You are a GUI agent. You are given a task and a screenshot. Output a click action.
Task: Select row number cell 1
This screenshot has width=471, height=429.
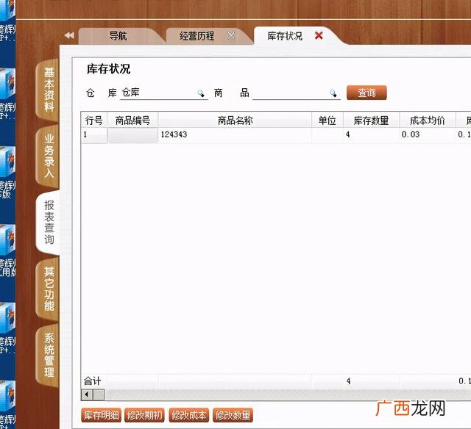(x=94, y=134)
